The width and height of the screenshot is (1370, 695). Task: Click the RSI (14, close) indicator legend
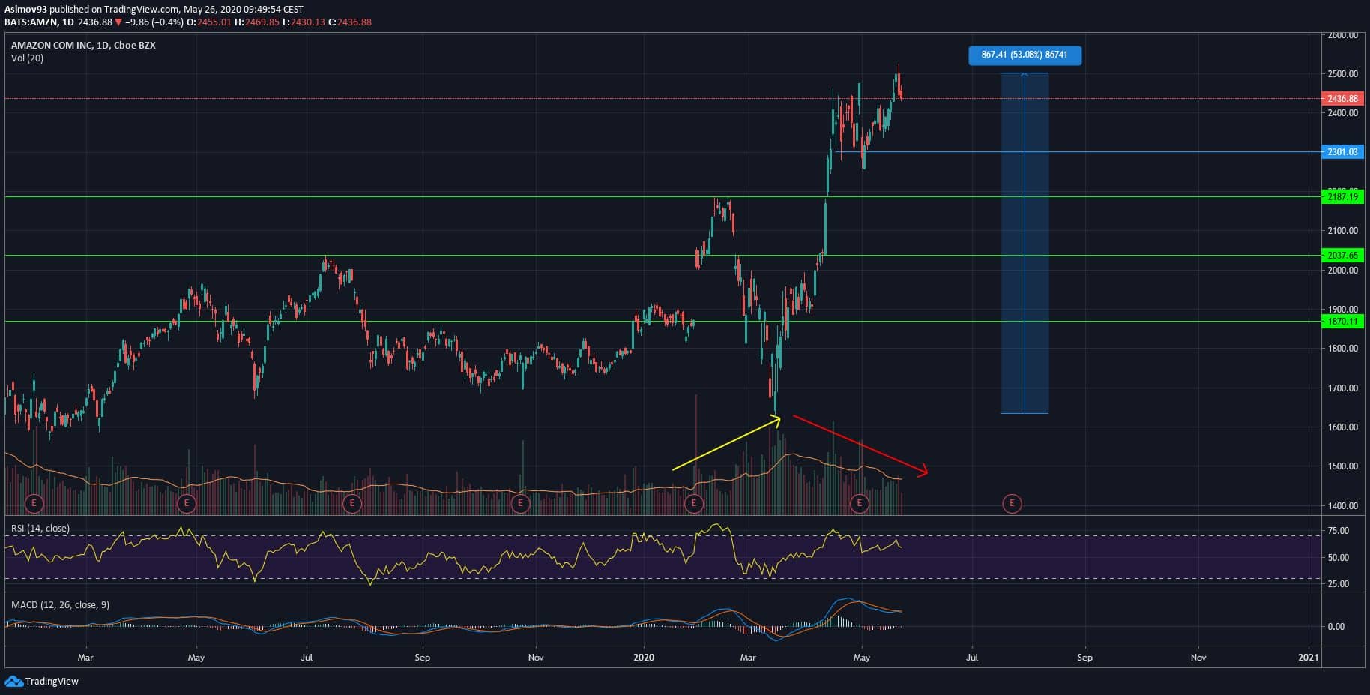[x=40, y=529]
